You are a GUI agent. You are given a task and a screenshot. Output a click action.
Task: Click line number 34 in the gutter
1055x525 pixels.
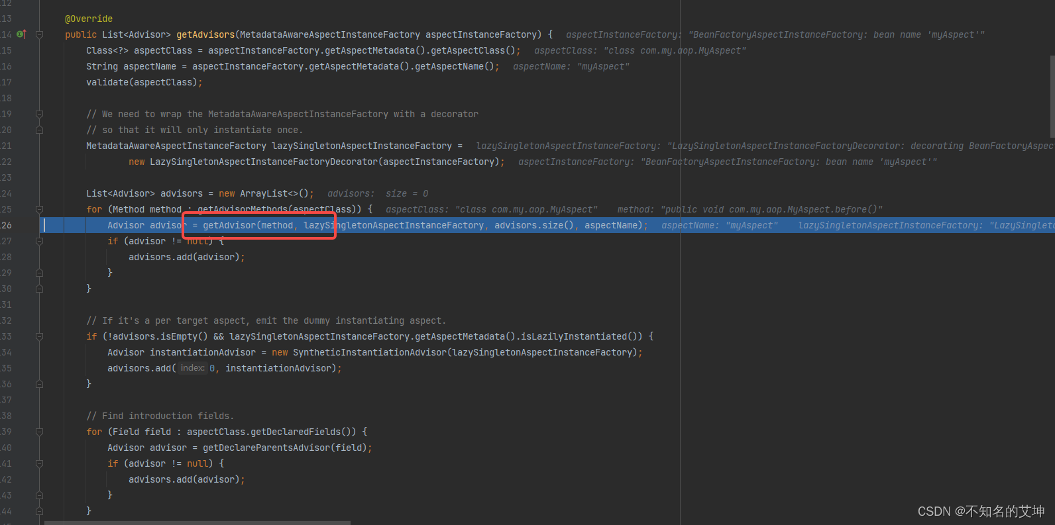(6, 352)
